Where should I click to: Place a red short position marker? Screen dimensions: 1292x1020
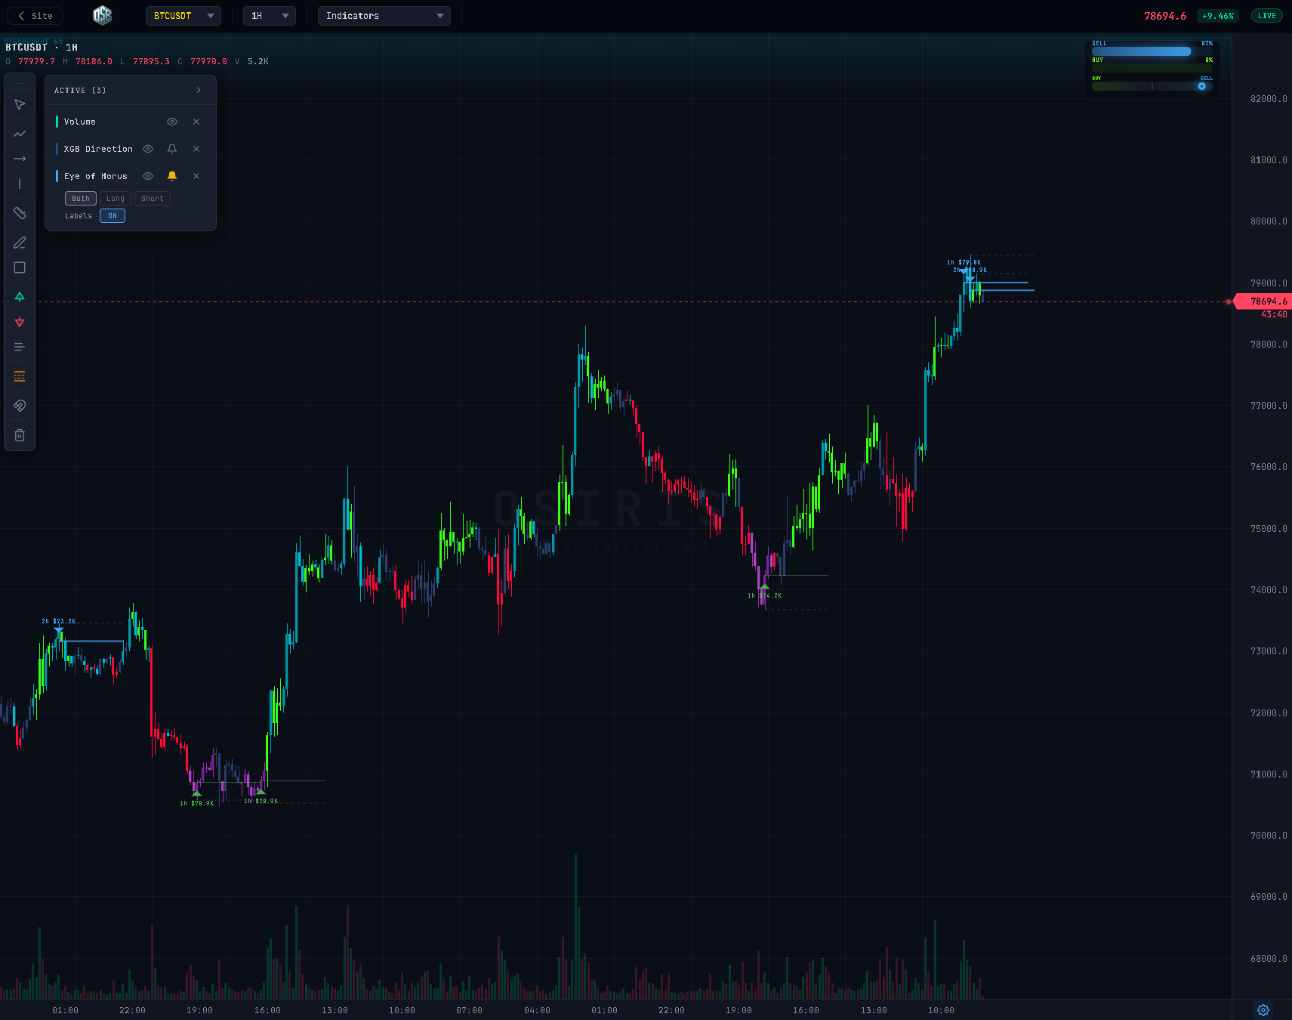(20, 322)
